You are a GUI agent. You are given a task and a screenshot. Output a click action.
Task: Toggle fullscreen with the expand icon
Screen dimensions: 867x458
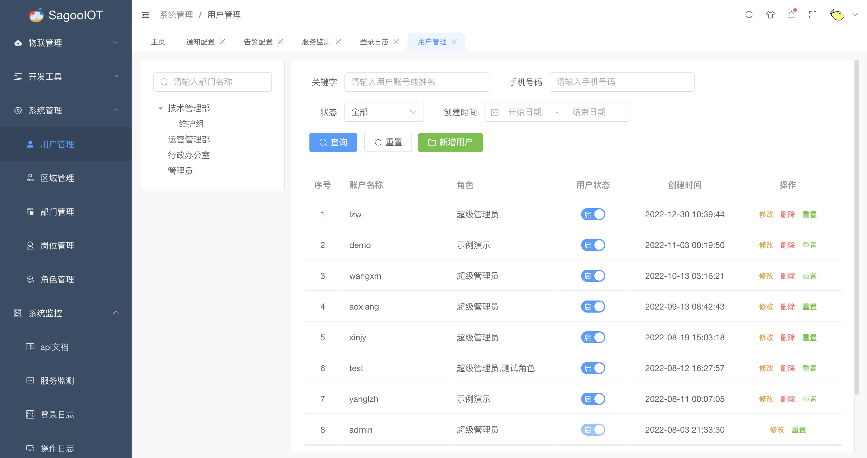pyautogui.click(x=812, y=15)
